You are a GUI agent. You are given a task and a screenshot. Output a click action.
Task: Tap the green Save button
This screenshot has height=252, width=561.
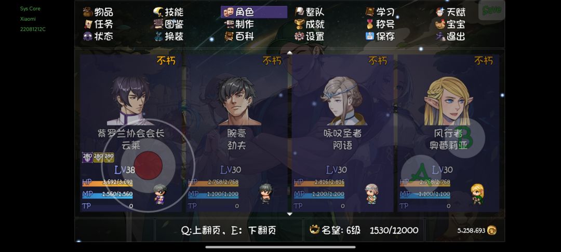click(491, 10)
